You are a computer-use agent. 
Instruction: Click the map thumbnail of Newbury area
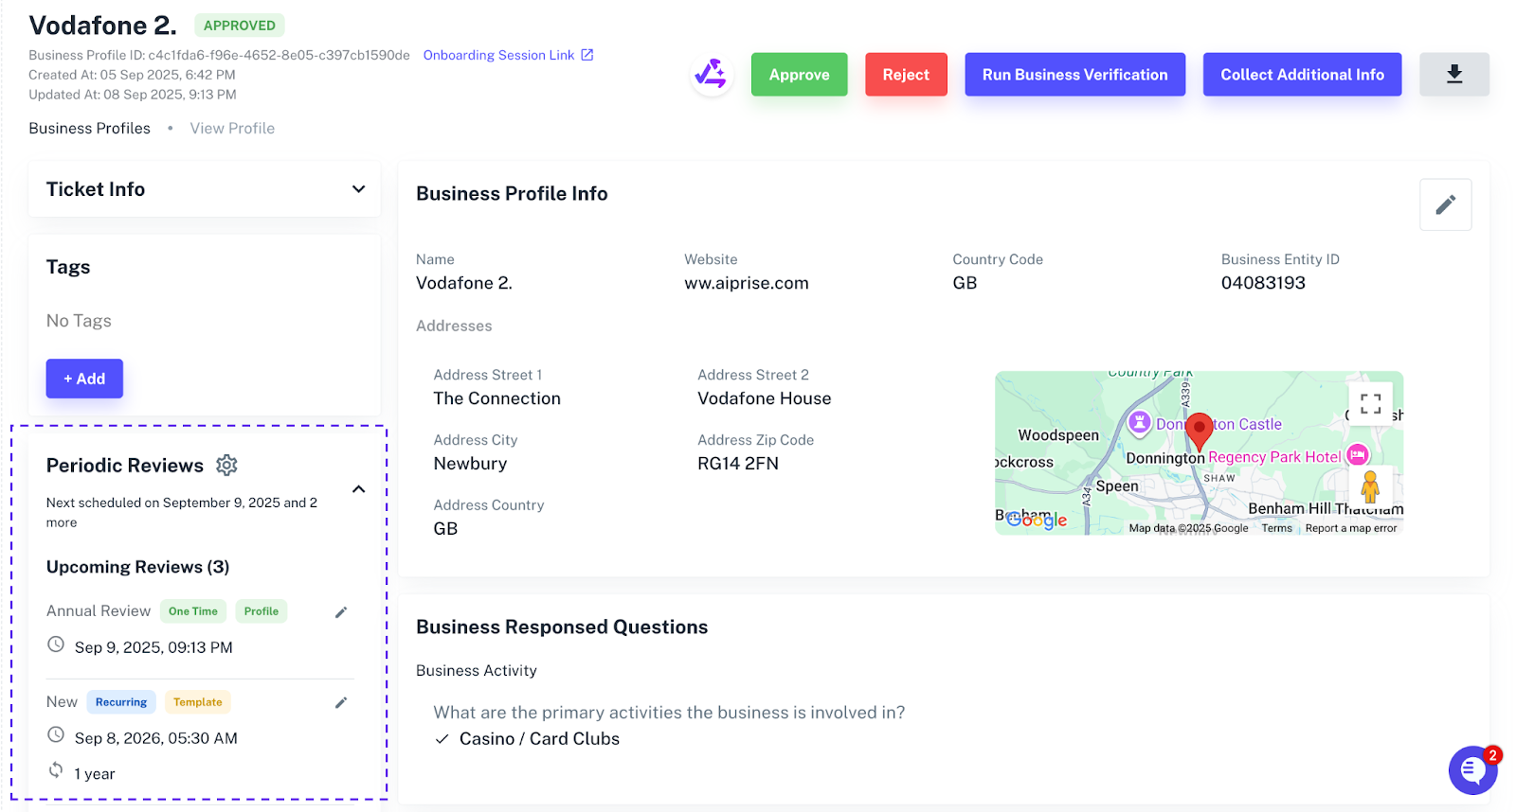point(1199,452)
